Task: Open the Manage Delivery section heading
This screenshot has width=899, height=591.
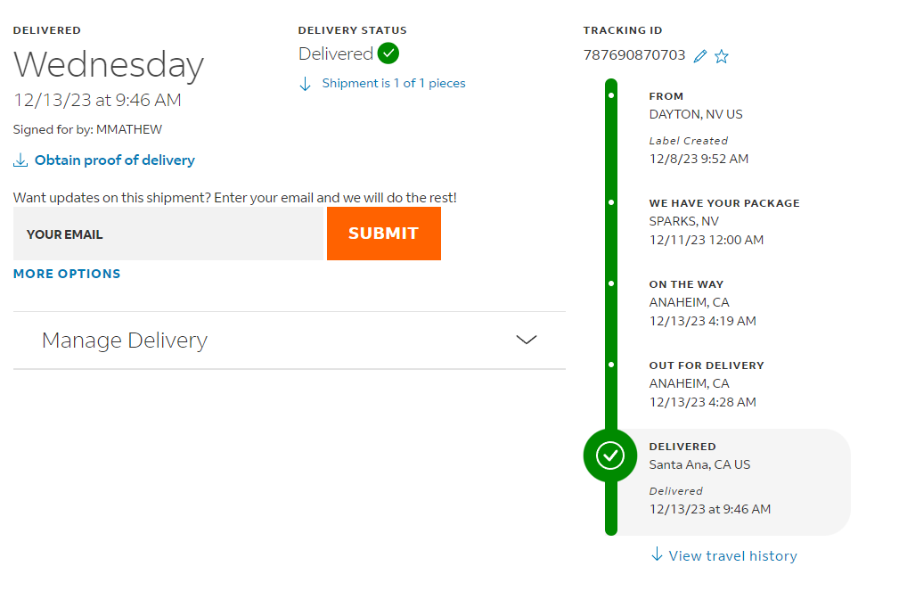Action: click(125, 341)
